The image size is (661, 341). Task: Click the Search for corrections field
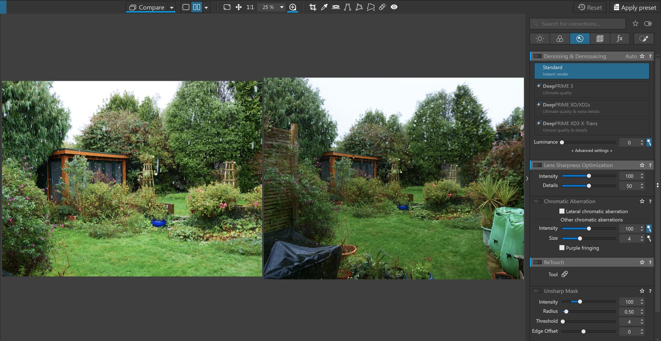pos(578,24)
